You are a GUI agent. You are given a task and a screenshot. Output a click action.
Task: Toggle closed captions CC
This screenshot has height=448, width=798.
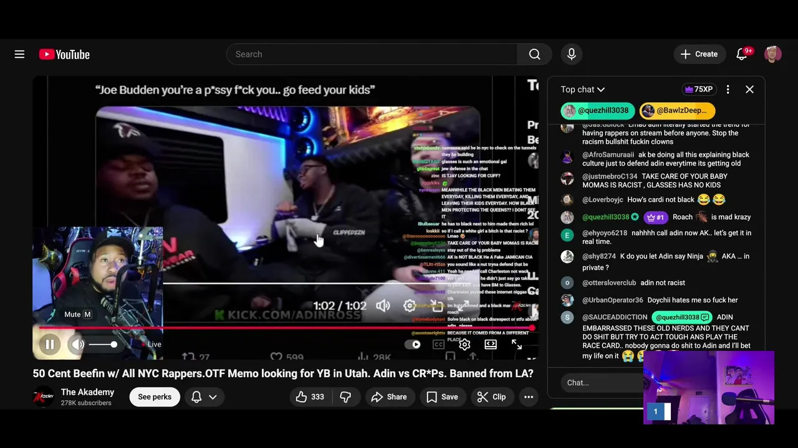(438, 344)
